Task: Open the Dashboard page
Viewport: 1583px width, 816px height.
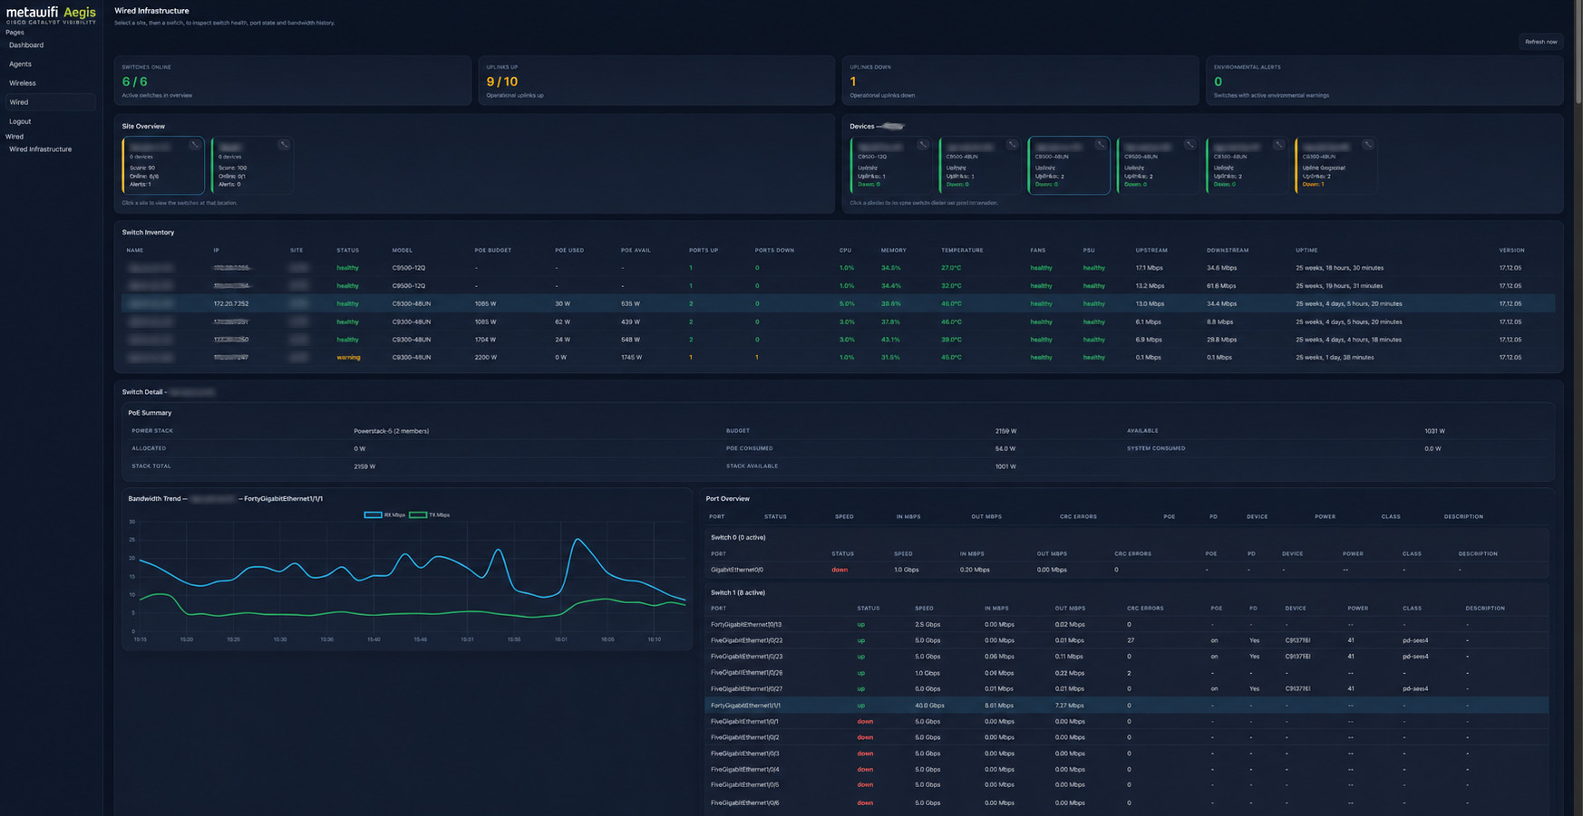Action: pos(26,45)
